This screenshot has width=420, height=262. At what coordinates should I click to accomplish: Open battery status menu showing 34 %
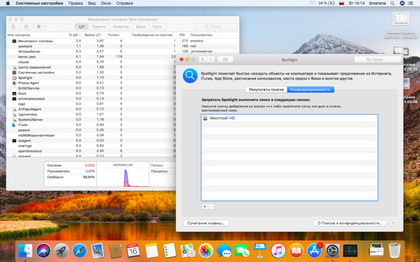click(x=326, y=3)
